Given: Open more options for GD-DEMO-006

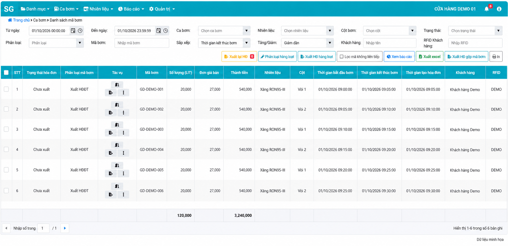Looking at the screenshot, I should tap(123, 194).
